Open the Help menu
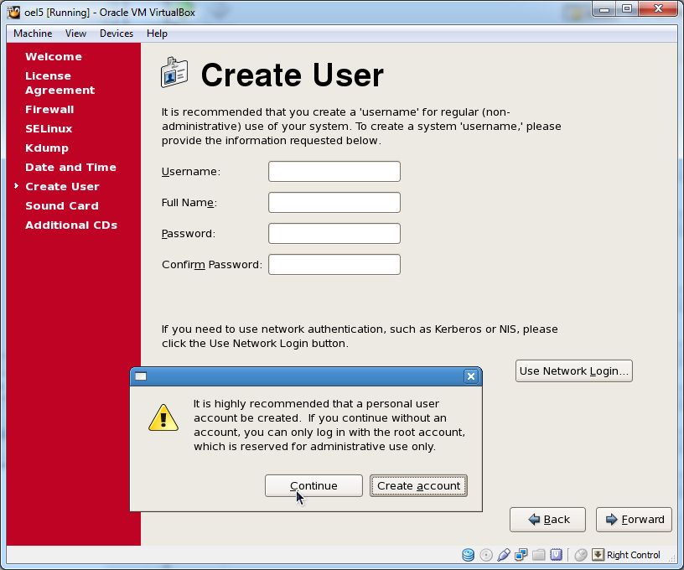The width and height of the screenshot is (684, 570). pyautogui.click(x=157, y=34)
